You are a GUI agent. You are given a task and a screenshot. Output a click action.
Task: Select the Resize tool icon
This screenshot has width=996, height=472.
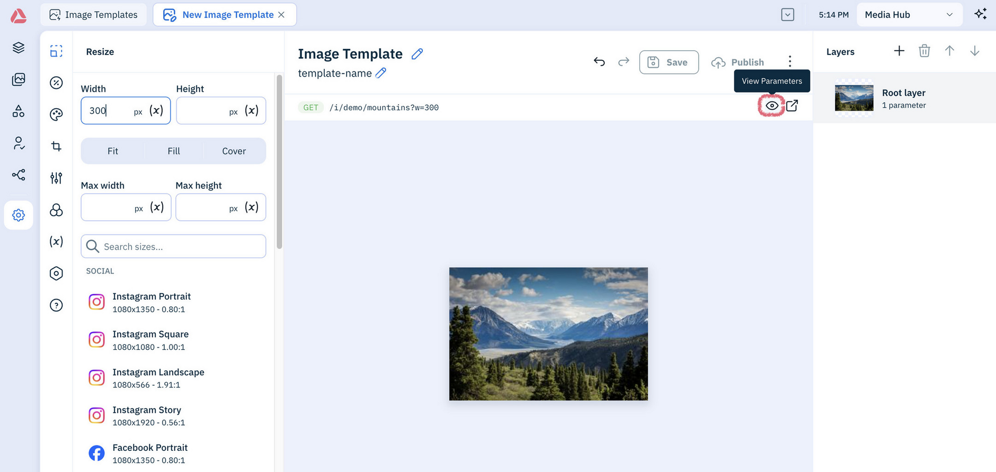tap(56, 51)
